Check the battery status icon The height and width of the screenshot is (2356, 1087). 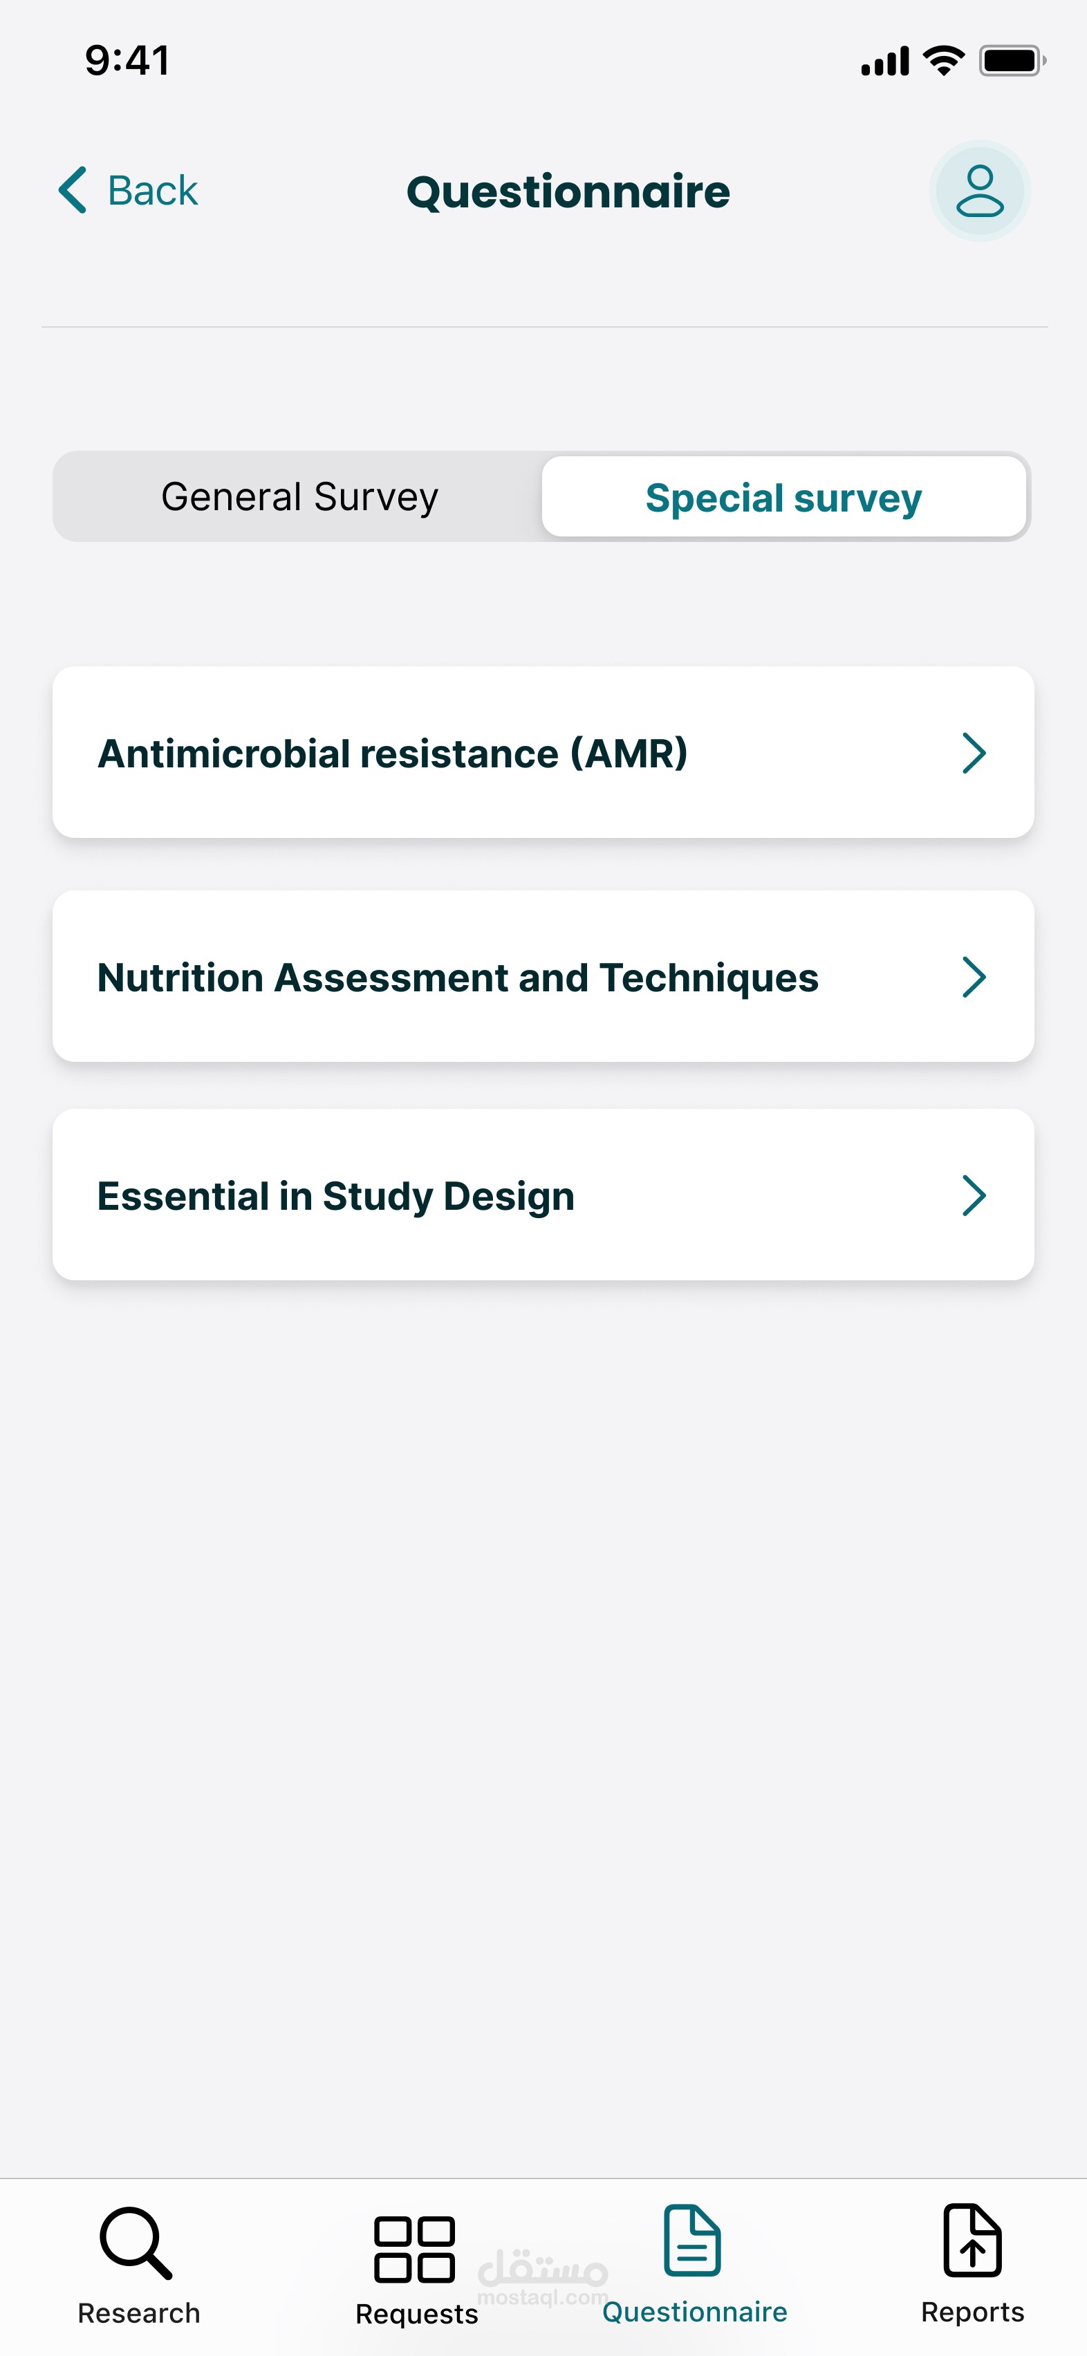[1011, 62]
